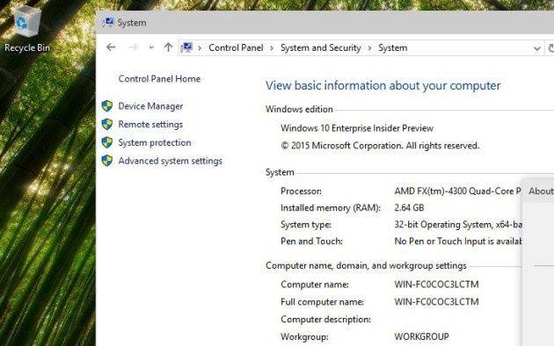The height and width of the screenshot is (346, 554).
Task: Expand chevron after System and Security
Action: click(x=369, y=48)
